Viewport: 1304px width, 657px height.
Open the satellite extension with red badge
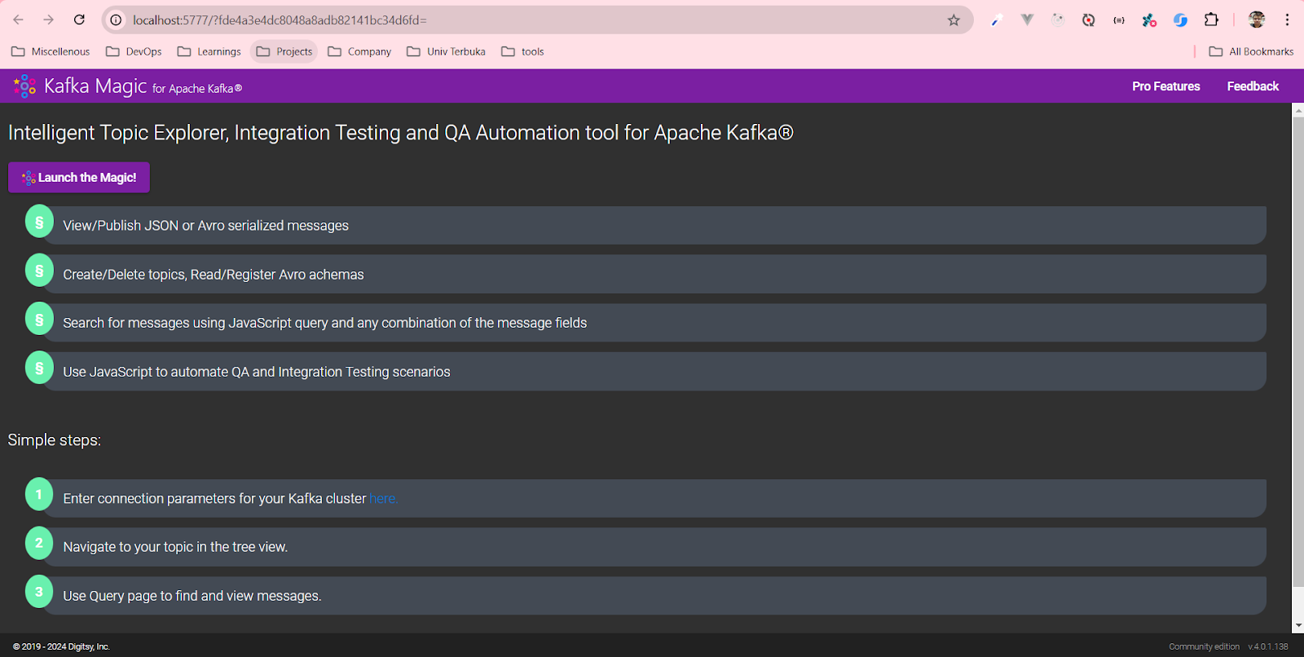[x=1149, y=20]
